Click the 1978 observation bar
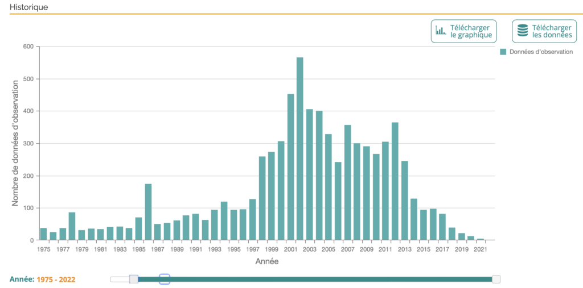583x288 pixels. click(x=72, y=227)
